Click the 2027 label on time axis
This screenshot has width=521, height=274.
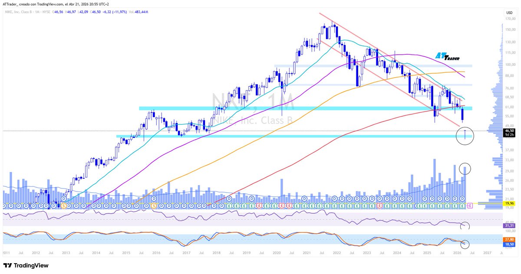tap(487, 252)
